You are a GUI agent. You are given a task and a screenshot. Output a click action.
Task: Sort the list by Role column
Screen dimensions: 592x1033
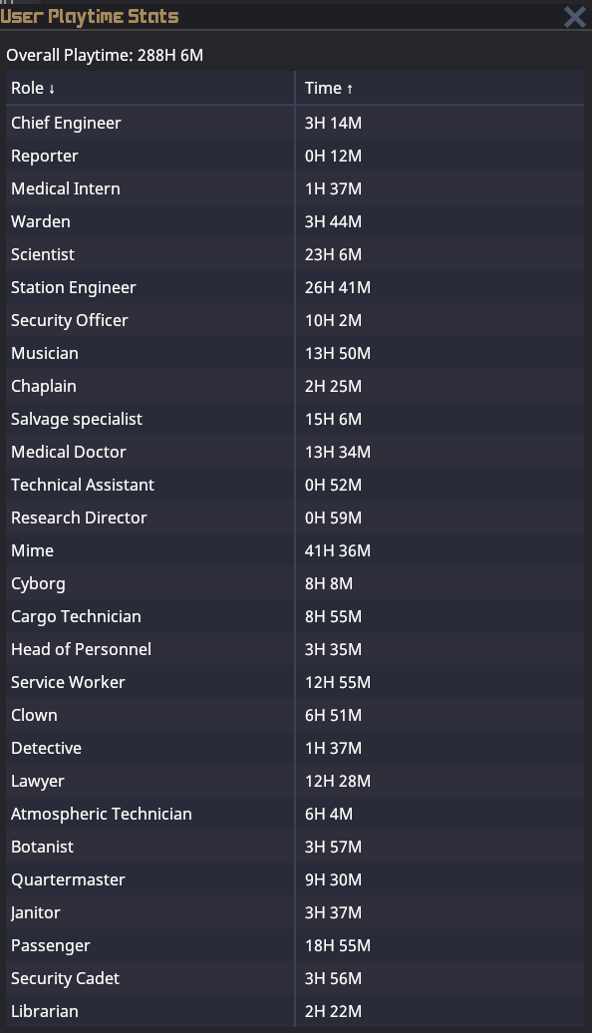150,88
